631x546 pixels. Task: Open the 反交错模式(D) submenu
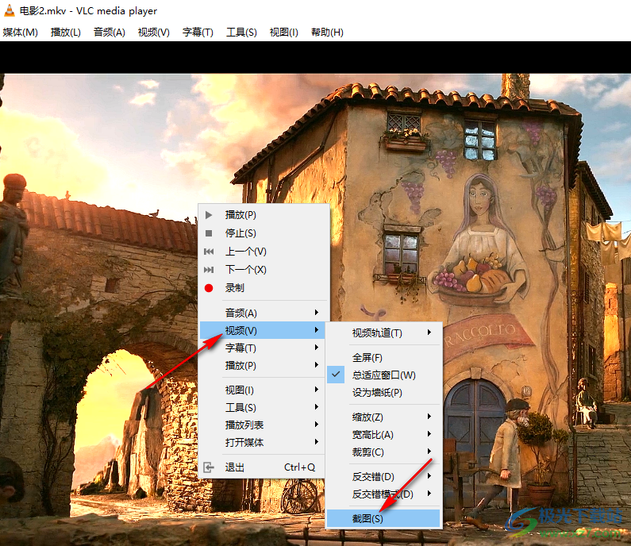pos(383,494)
